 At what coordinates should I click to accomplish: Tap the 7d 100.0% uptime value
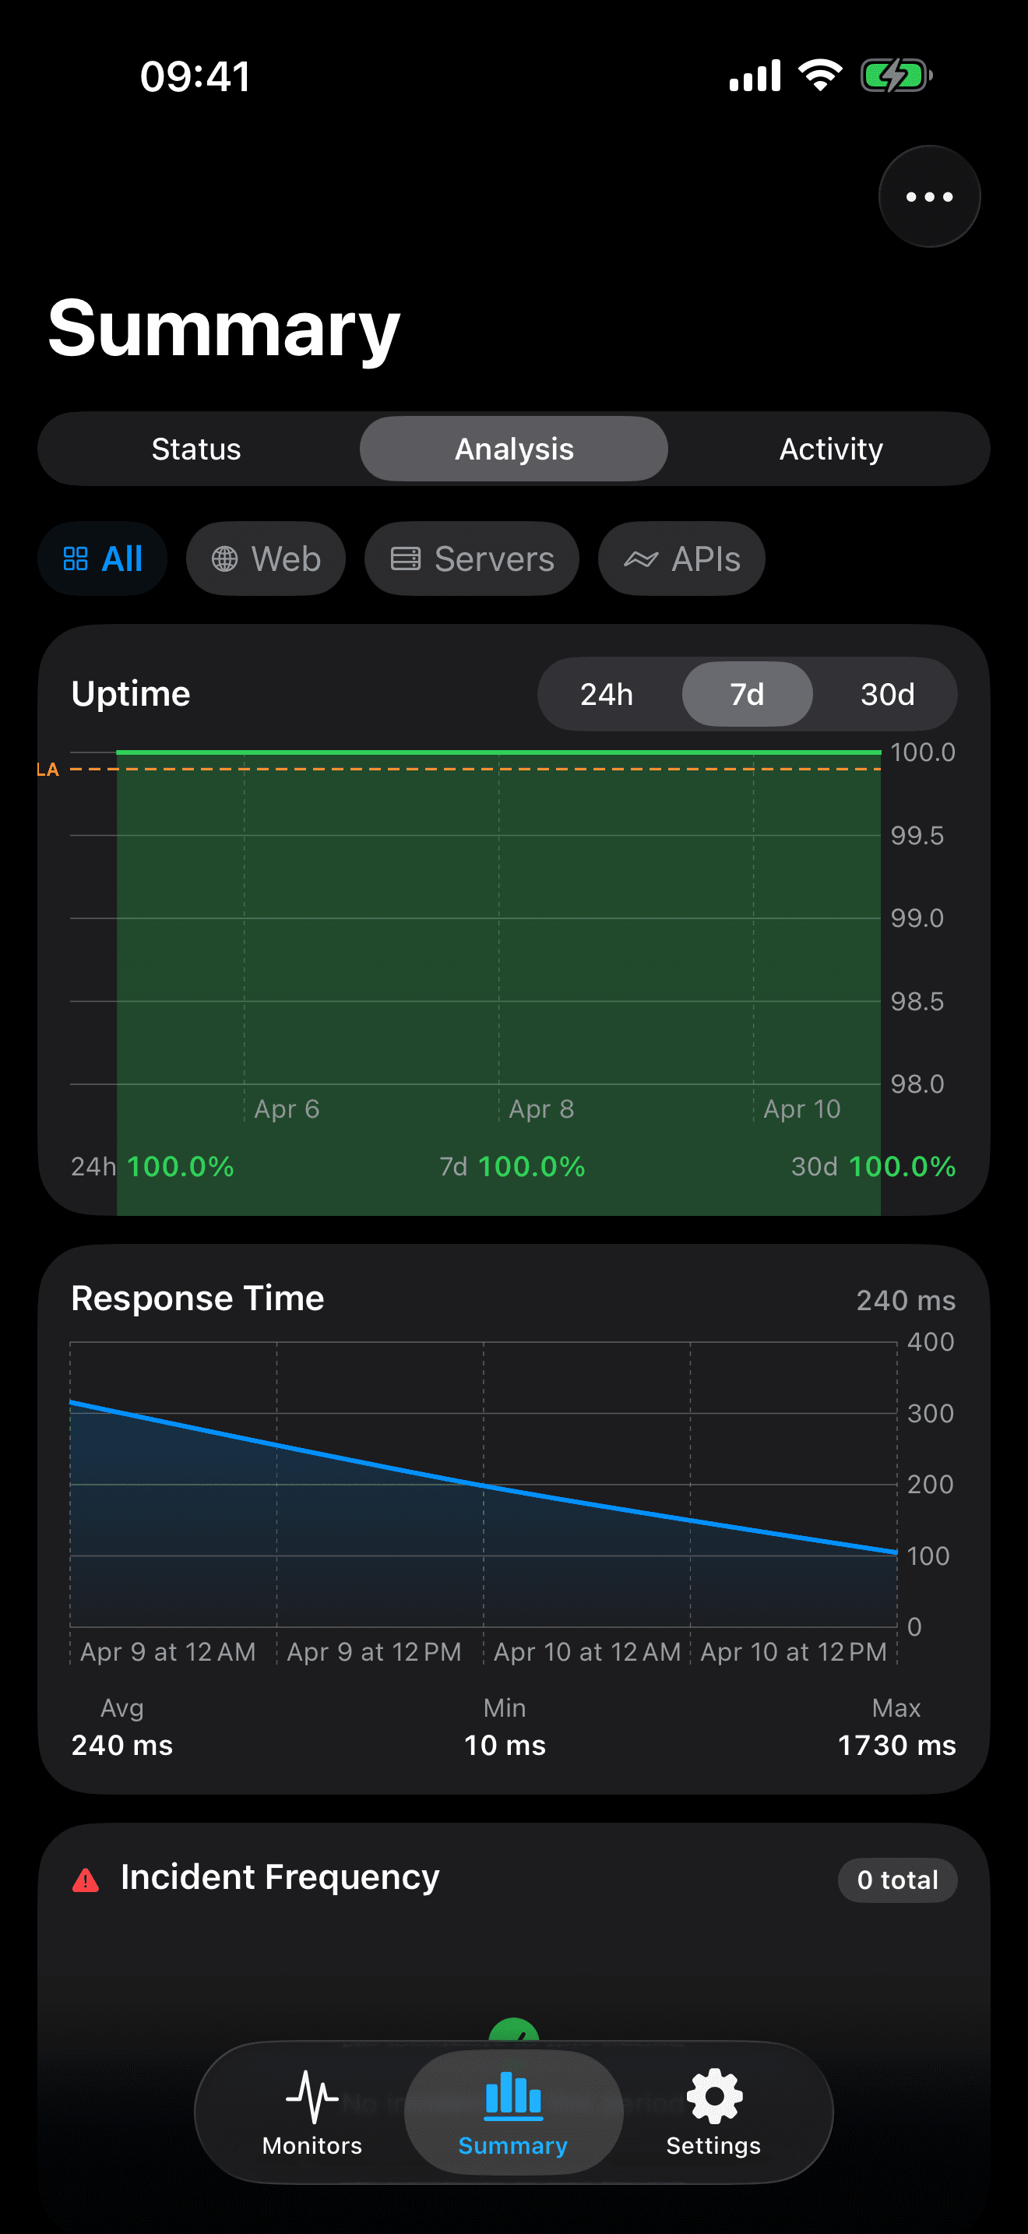512,1166
